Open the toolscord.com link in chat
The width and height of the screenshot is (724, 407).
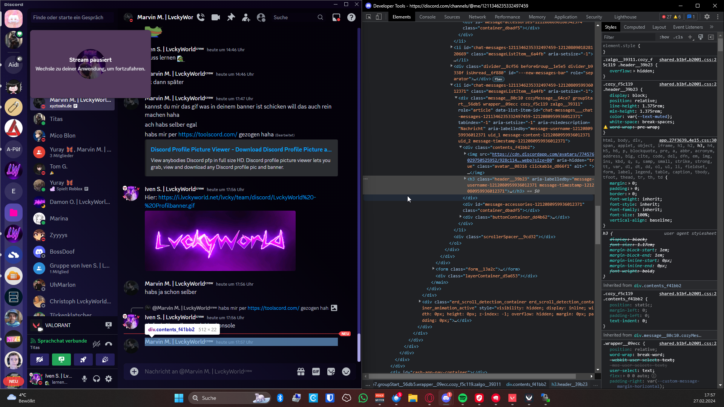[207, 135]
